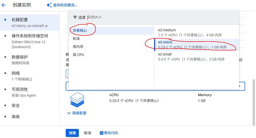
Task: Click the 快照时间表 subtitle
Action: 20,63
